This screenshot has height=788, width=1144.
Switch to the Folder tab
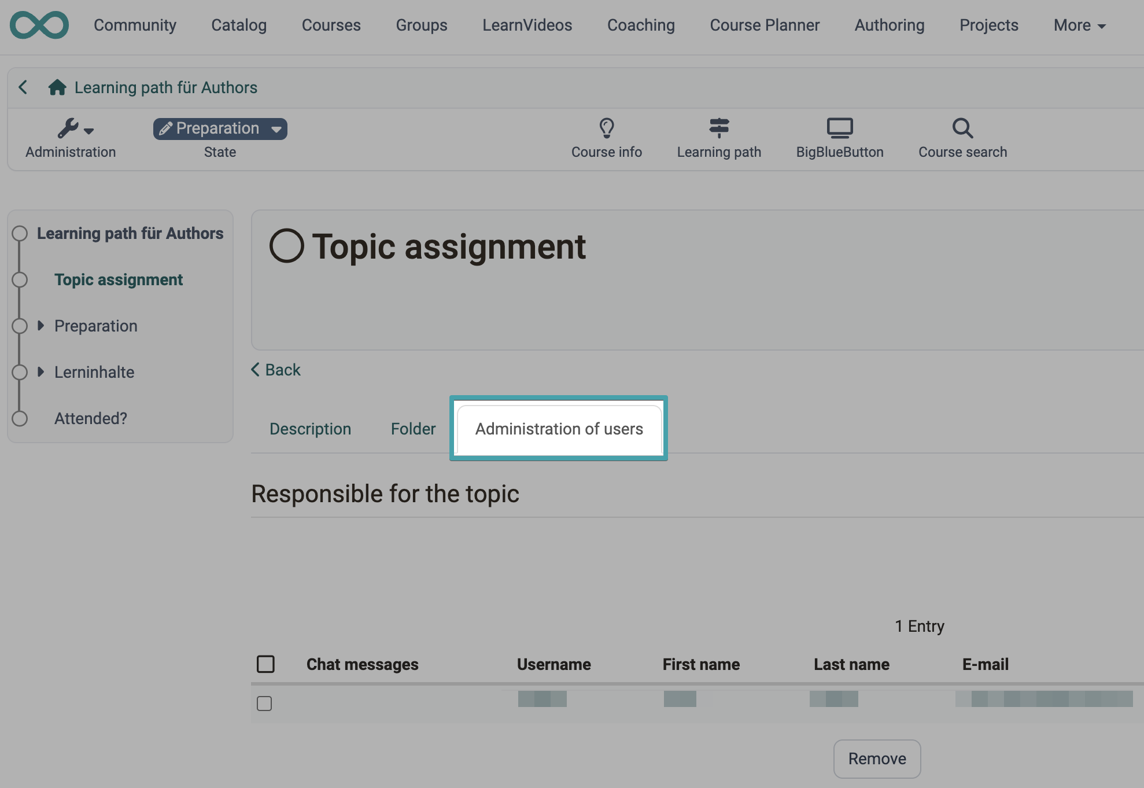413,429
